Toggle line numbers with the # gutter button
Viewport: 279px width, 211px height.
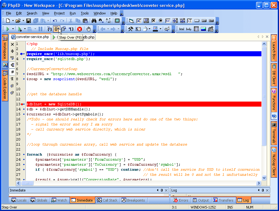pos(13,72)
